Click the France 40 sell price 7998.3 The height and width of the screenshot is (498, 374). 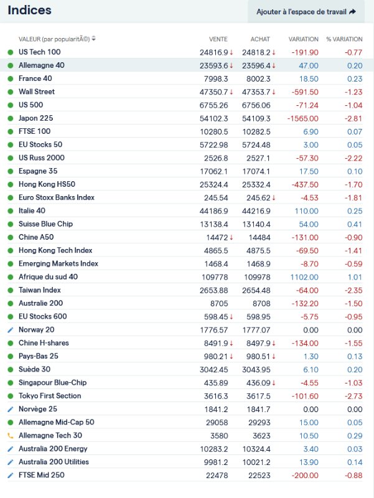(216, 78)
